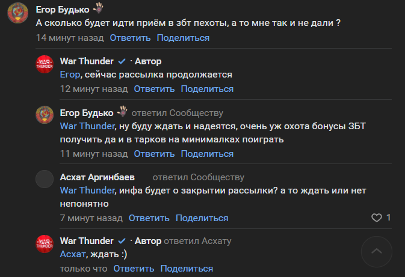Screen dimensions: 405x277
Task: Click verified checkmark beside last War Thunder reply
Action: (122, 241)
